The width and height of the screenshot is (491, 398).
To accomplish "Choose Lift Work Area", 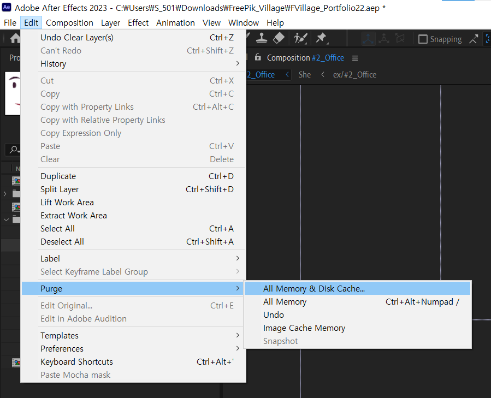I will point(133,203).
